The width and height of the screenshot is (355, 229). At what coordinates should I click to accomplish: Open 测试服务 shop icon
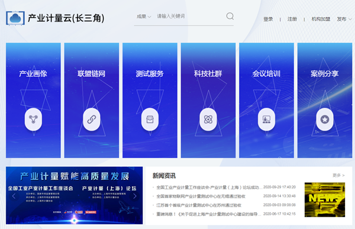150,119
